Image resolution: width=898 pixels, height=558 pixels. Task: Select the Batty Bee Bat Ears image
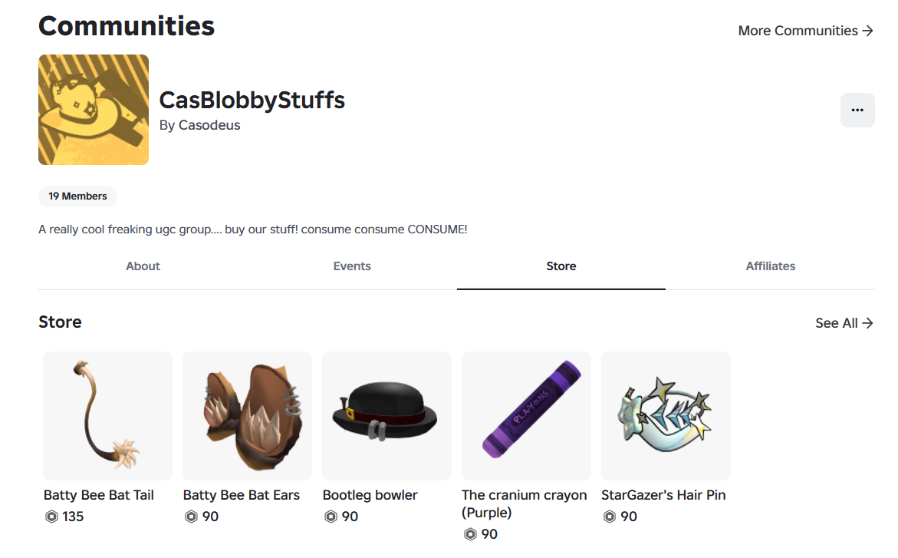247,416
